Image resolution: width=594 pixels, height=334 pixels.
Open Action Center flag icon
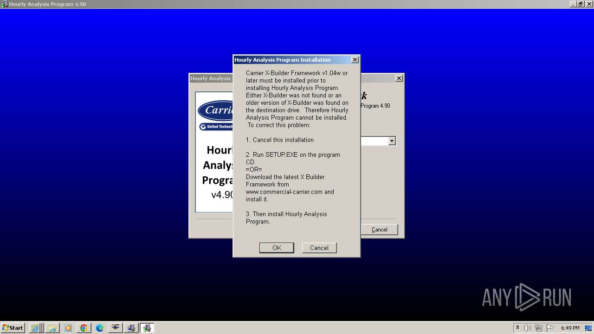point(550,328)
